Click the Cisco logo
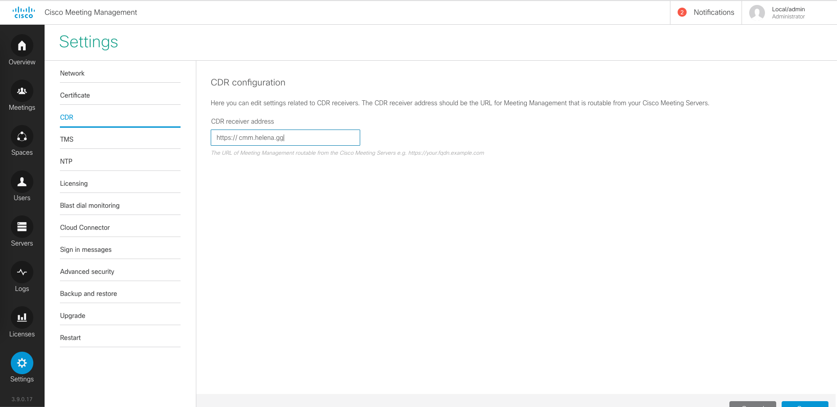Screen dimensions: 837x407 (23, 13)
